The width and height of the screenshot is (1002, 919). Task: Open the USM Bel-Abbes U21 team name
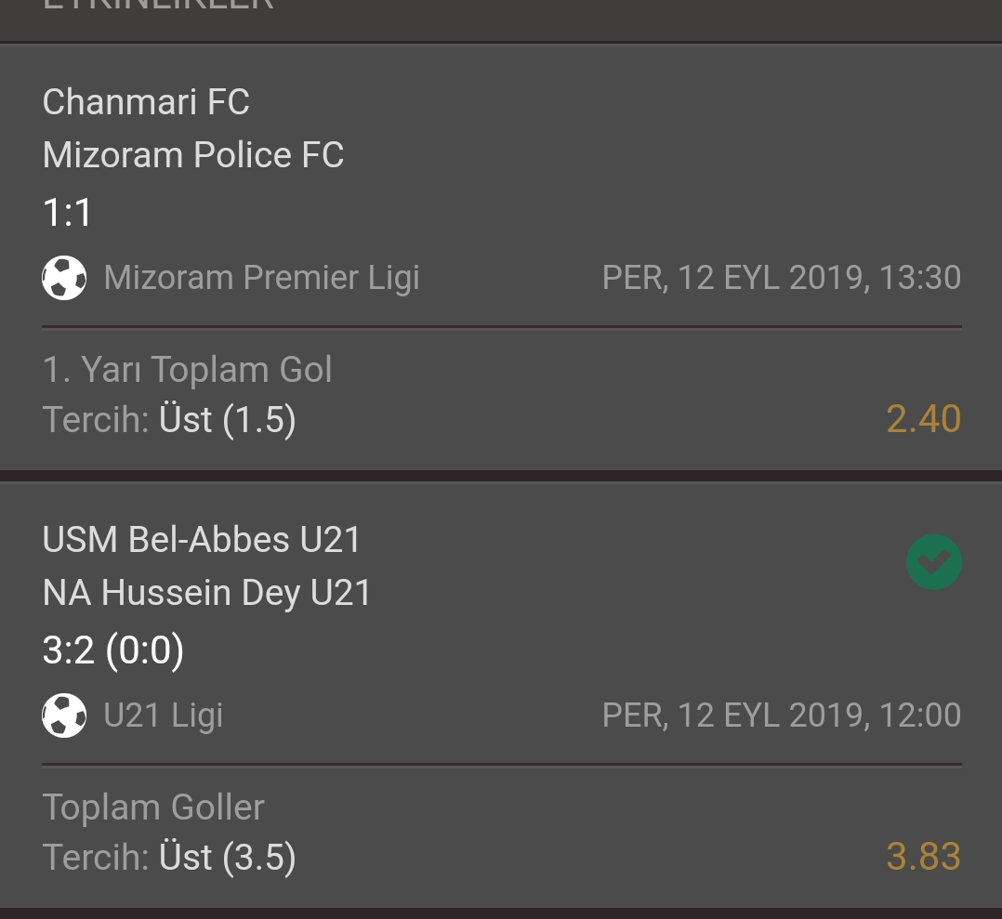(202, 540)
